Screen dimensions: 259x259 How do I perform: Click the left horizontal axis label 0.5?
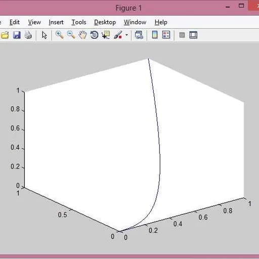tap(62, 215)
